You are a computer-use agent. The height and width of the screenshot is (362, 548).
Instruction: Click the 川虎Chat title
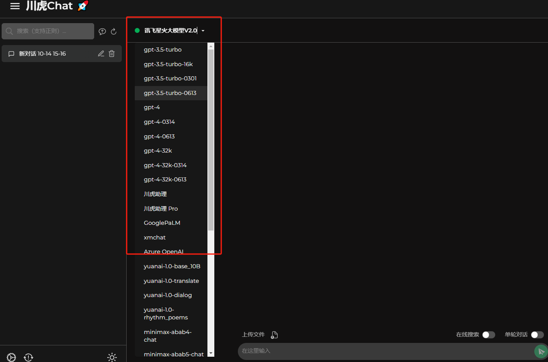(50, 6)
